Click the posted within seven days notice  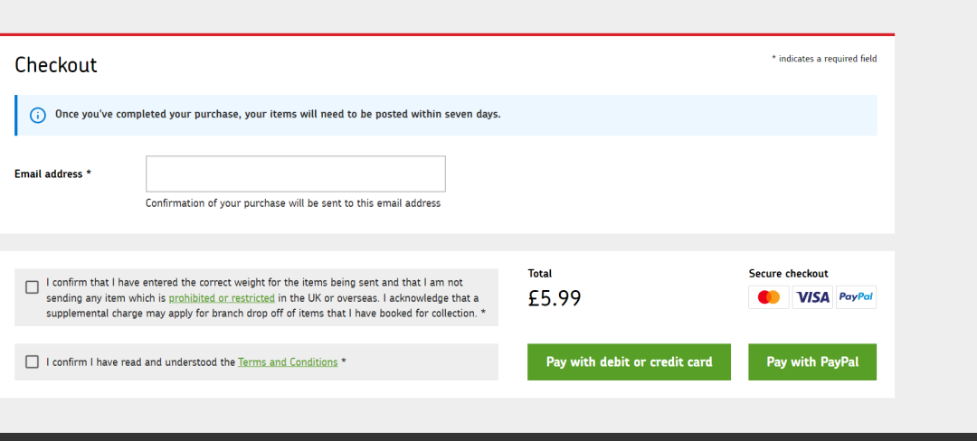[x=278, y=115]
